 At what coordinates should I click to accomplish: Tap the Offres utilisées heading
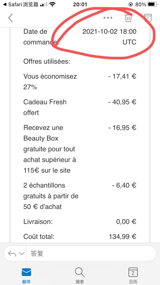pos(47,62)
